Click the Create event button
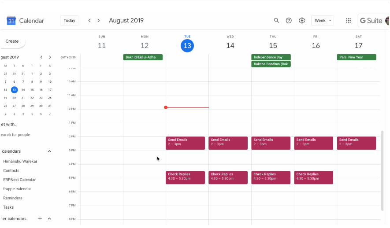 pyautogui.click(x=12, y=41)
